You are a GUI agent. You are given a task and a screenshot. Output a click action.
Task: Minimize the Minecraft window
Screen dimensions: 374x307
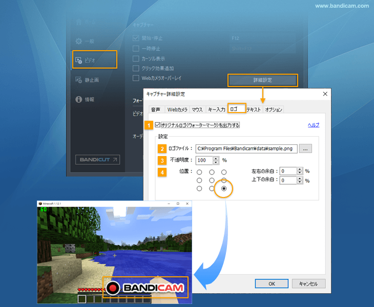(x=169, y=204)
